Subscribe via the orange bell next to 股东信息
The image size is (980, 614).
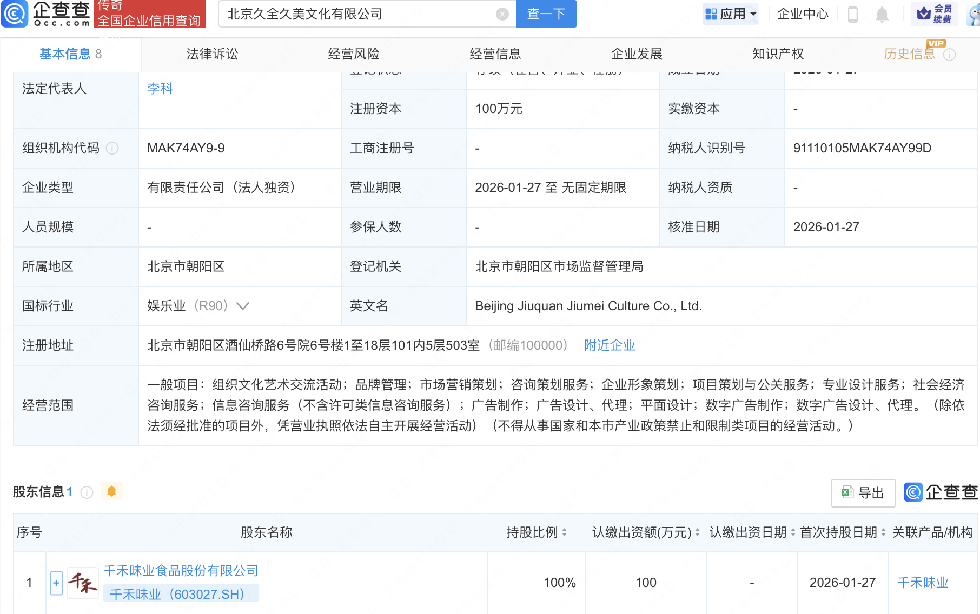click(x=112, y=491)
